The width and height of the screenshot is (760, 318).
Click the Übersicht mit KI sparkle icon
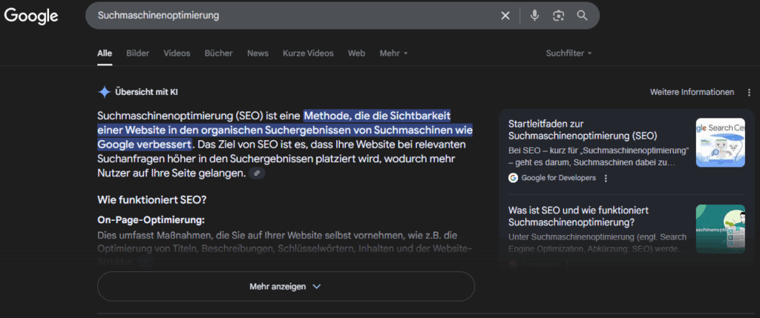(104, 92)
